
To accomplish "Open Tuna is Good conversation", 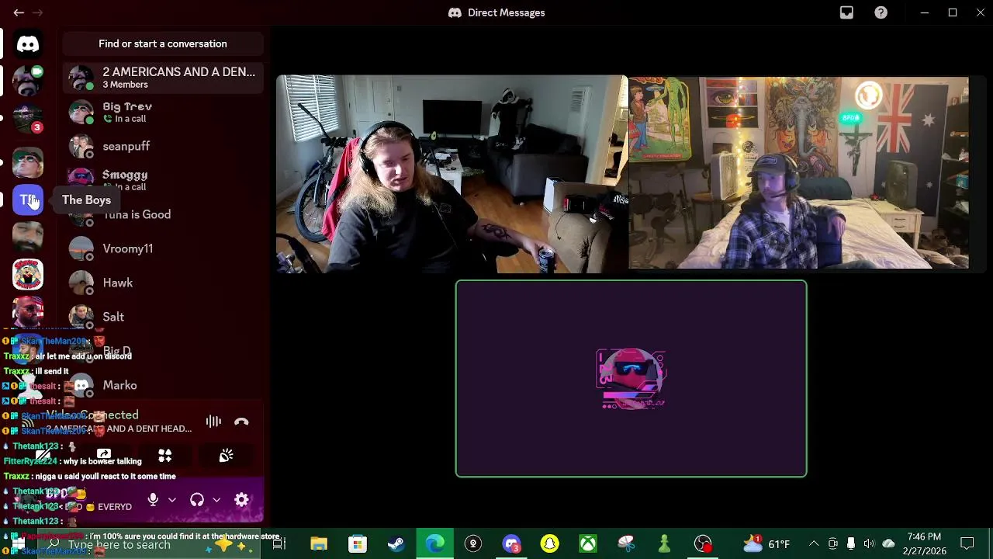I will (x=163, y=214).
